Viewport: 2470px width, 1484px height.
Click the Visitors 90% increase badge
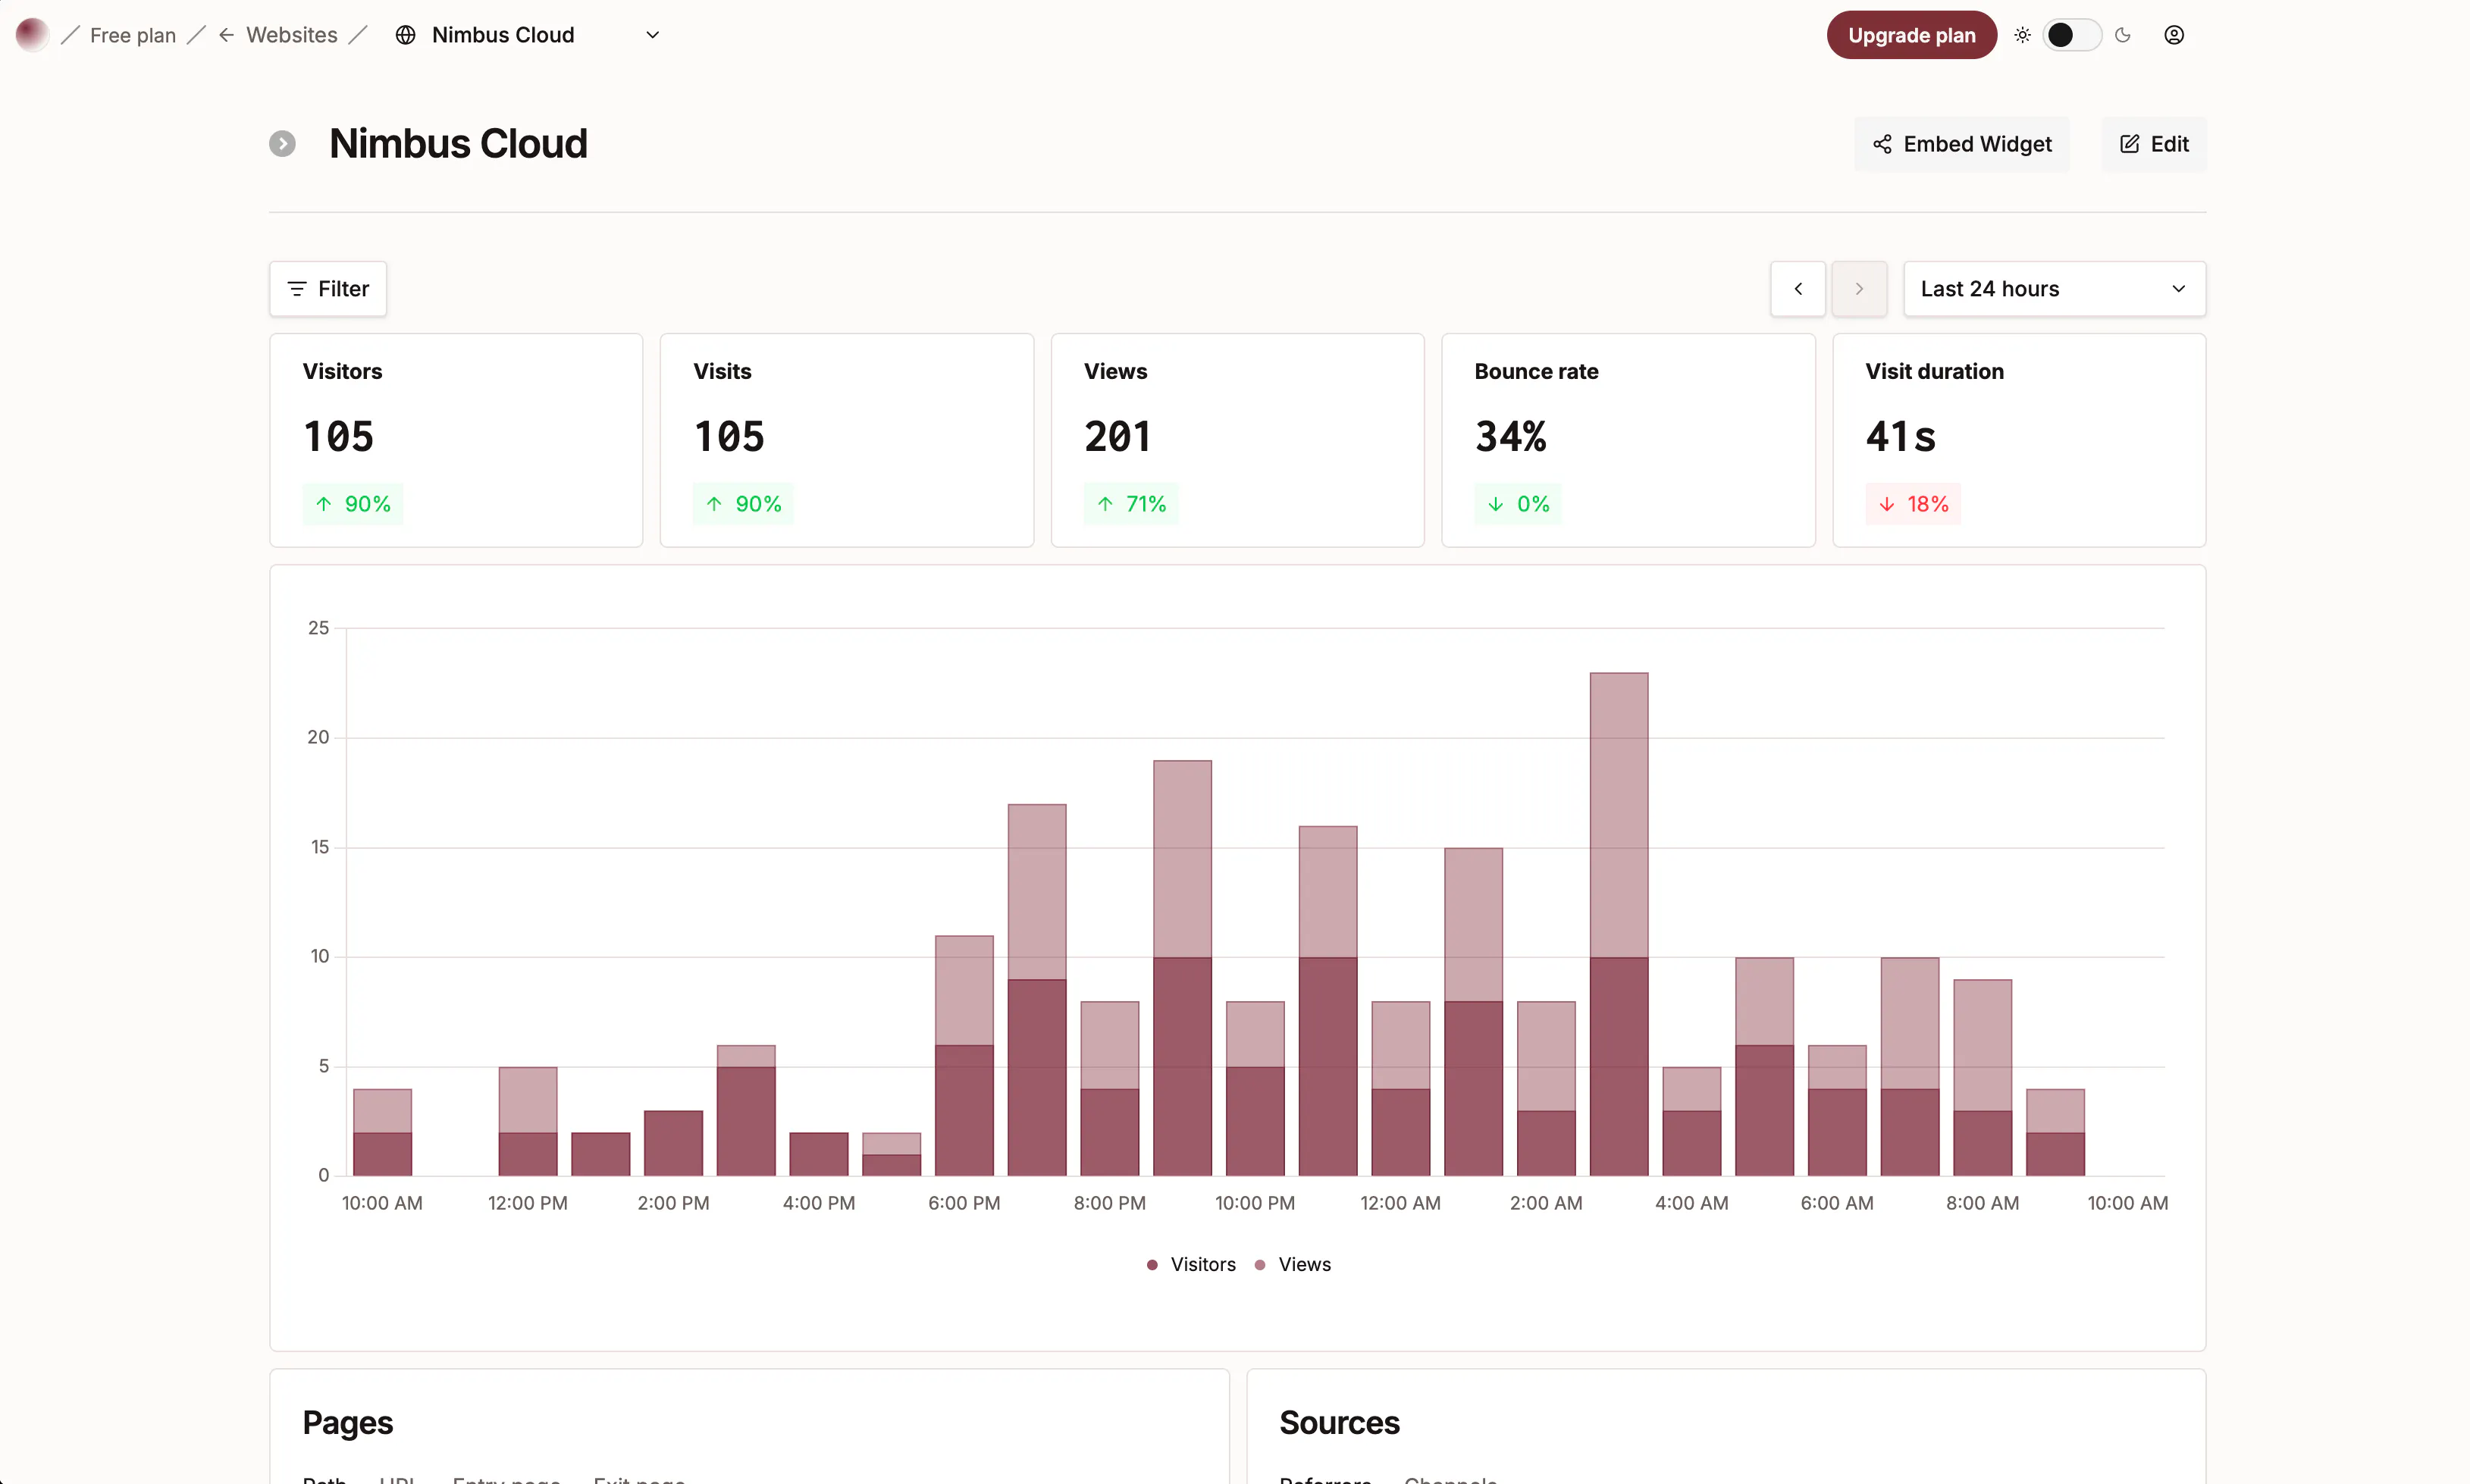click(x=353, y=504)
